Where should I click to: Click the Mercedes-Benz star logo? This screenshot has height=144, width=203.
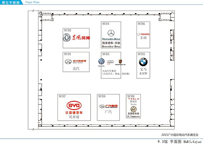click(111, 33)
